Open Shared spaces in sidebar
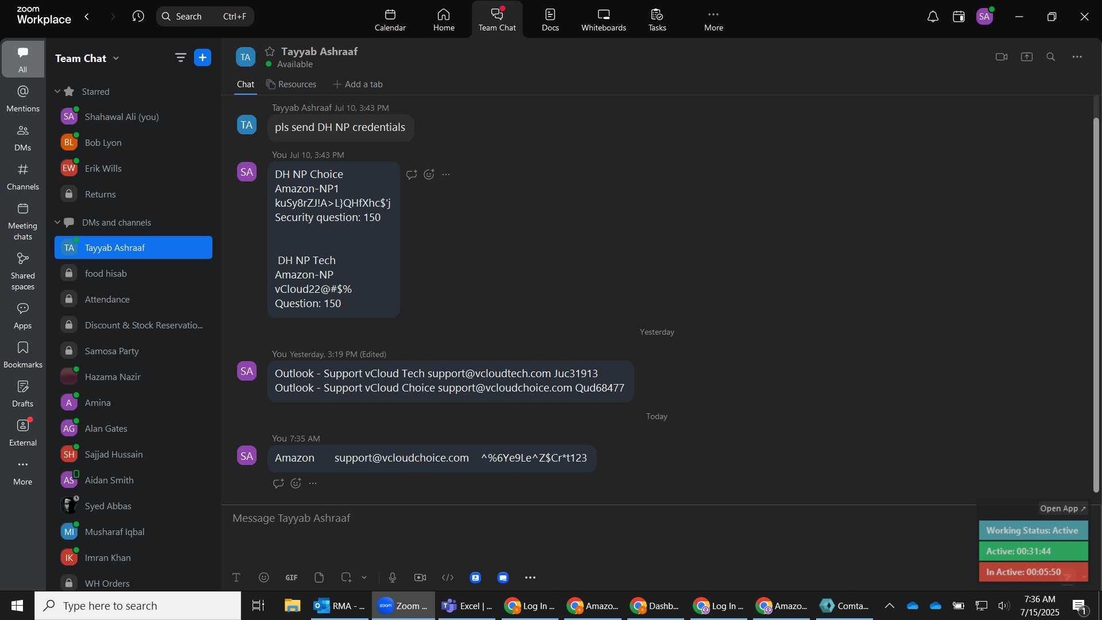 [x=23, y=272]
